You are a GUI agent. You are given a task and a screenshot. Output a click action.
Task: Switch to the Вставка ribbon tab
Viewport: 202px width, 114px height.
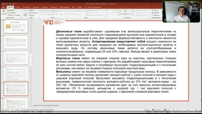[x=18, y=7]
